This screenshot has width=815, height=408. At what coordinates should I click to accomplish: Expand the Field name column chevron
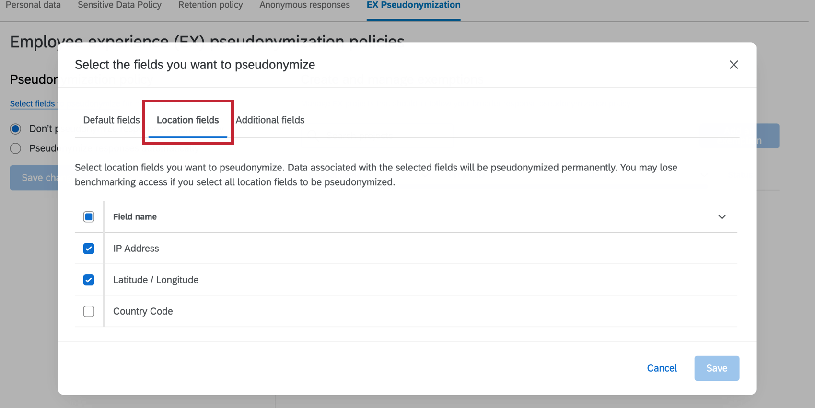[722, 217]
